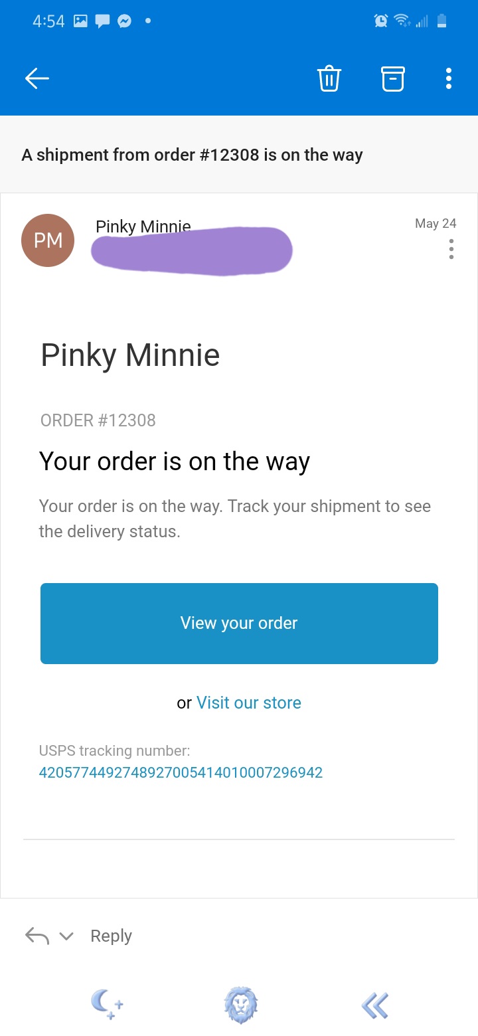Tap the moon with stars icon

[x=108, y=1004]
